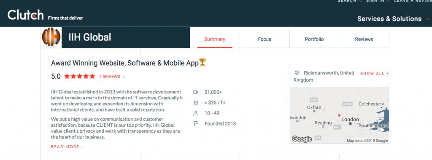The image size is (432, 160).
Task: Click the Google logo on the map
Action: tap(302, 139)
